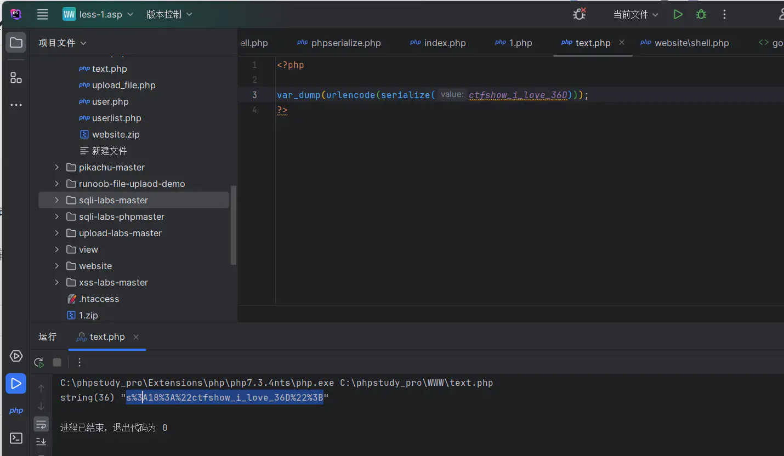Open the Run tool window icon
Image resolution: width=784 pixels, height=456 pixels.
16,383
